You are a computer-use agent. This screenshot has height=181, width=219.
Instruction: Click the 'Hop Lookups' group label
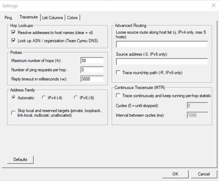coord(22,25)
